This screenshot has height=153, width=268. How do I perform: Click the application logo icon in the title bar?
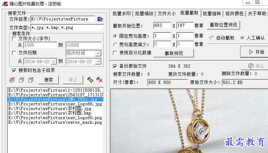coord(5,4)
